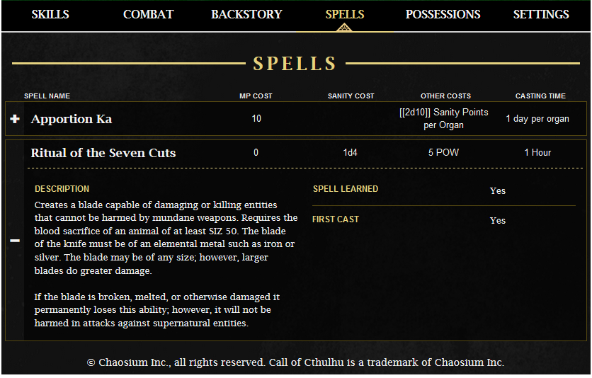
Task: Go to the Backstory tab
Action: (246, 14)
